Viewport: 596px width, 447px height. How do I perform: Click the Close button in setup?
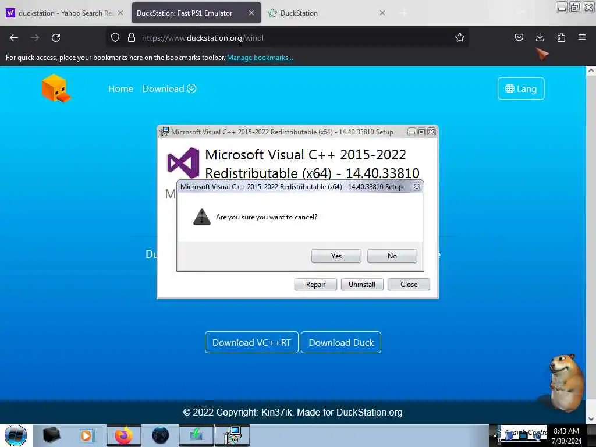point(409,284)
